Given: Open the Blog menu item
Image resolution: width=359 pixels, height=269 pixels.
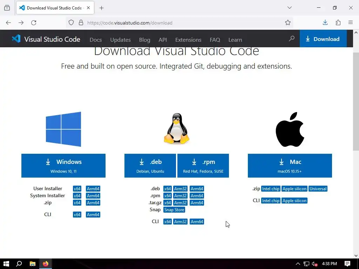Looking at the screenshot, I should 145,40.
